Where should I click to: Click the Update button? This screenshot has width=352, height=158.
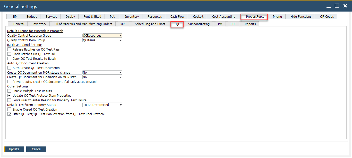pos(14,149)
